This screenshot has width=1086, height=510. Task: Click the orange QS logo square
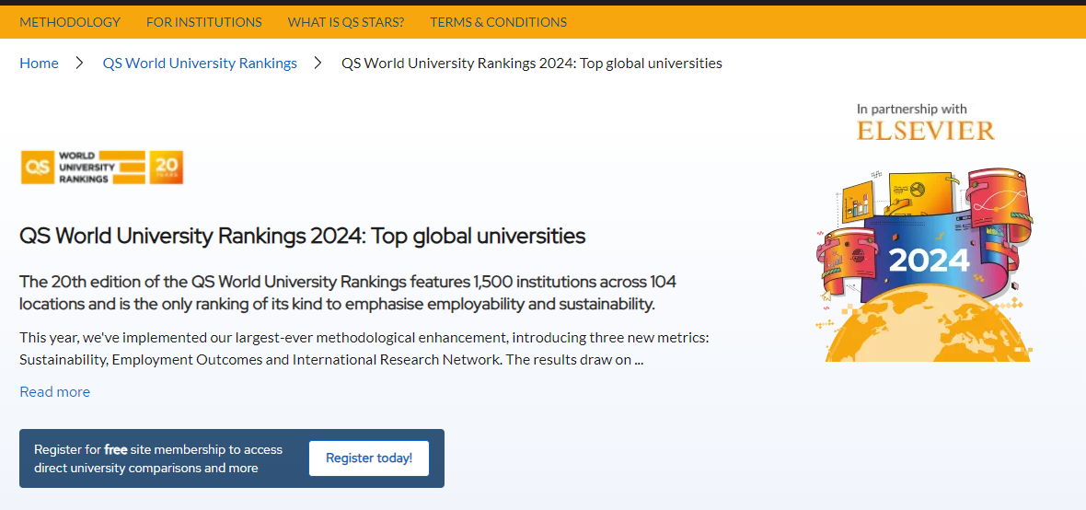(x=37, y=168)
